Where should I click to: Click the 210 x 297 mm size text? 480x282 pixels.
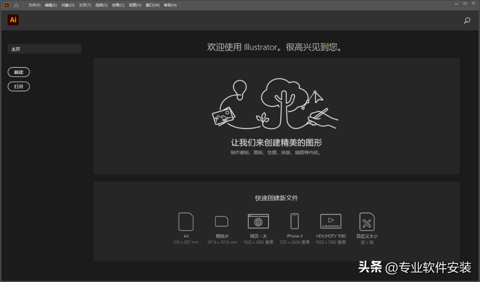pyautogui.click(x=186, y=242)
